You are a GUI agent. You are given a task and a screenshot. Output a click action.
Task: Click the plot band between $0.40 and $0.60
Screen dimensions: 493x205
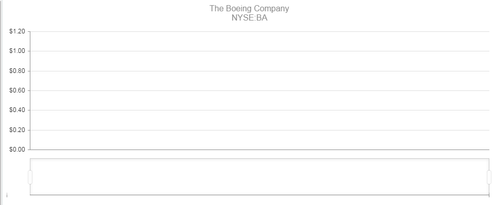[x=259, y=101]
